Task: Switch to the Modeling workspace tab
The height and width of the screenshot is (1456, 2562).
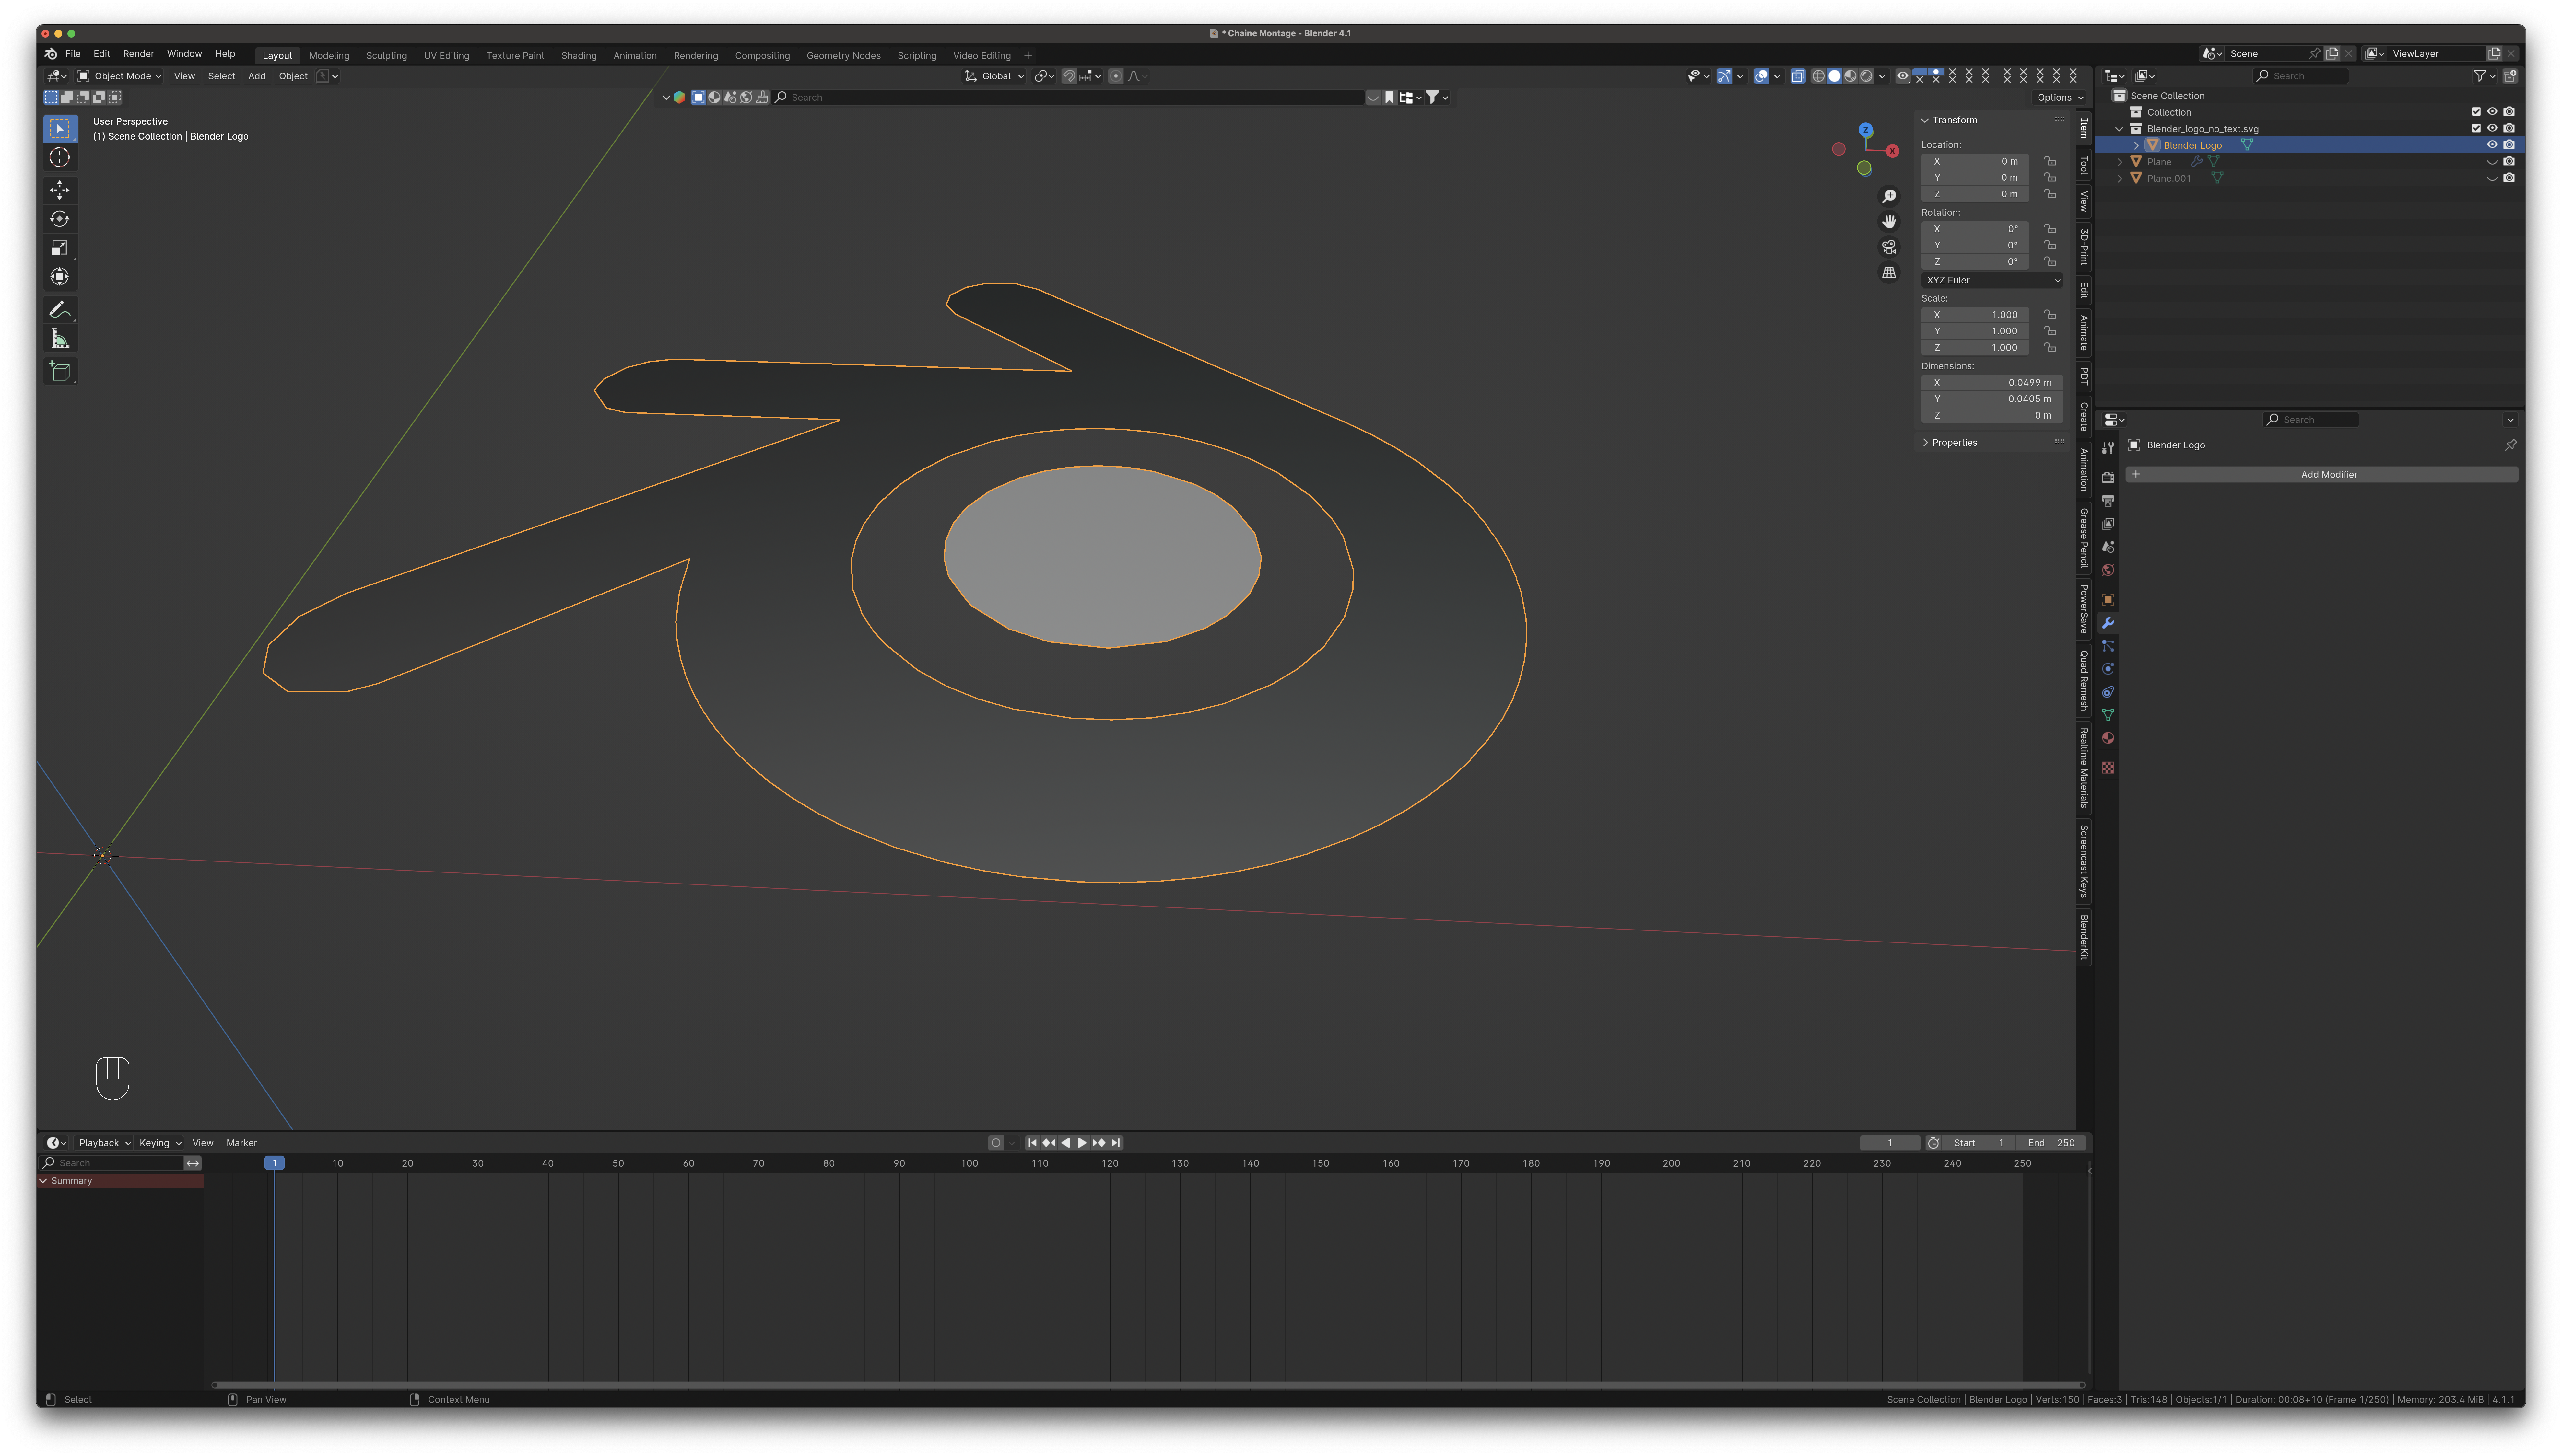Action: [x=329, y=56]
